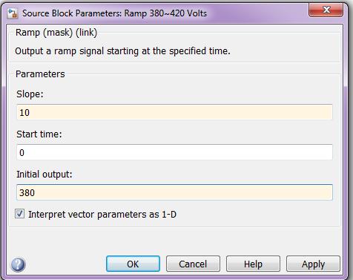Click the ramp signal description text
The image size is (353, 280).
click(122, 51)
